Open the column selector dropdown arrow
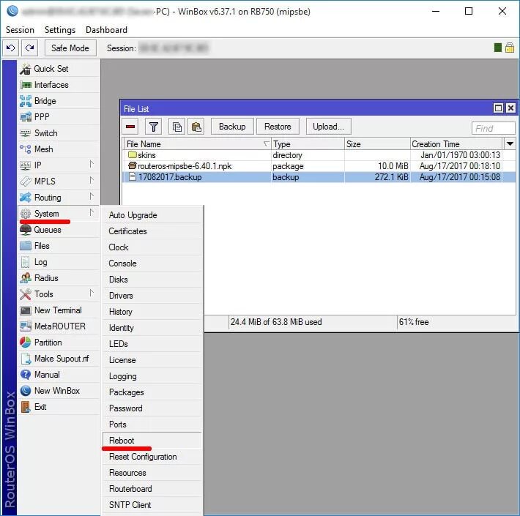The height and width of the screenshot is (516, 520). [510, 144]
